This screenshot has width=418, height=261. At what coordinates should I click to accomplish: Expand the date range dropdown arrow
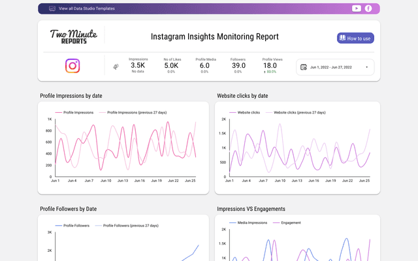(x=367, y=67)
